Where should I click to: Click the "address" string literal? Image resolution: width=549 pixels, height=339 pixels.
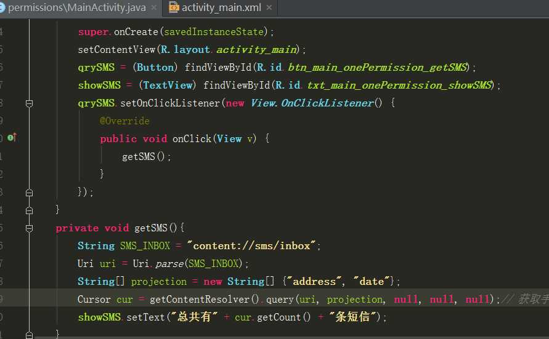[314, 282]
